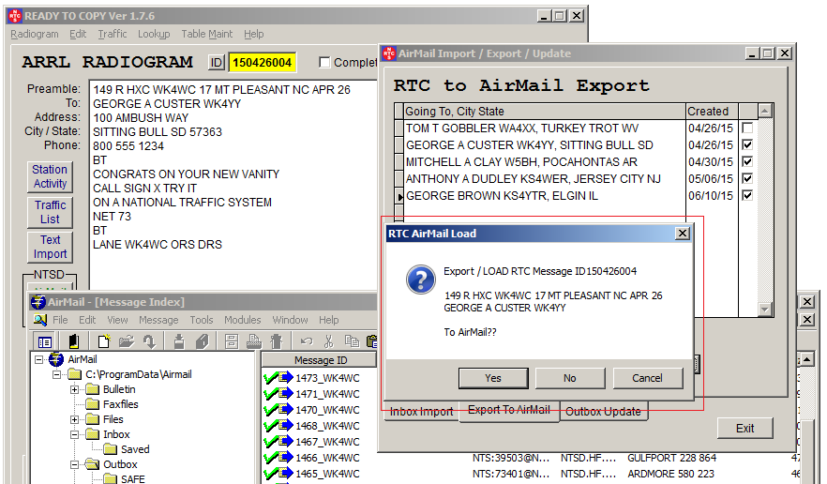The height and width of the screenshot is (484, 827).
Task: Expand the Bulletin folder node
Action: coord(74,389)
